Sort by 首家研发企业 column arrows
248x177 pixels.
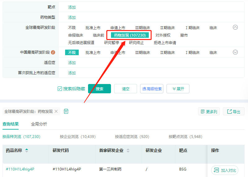128,151
